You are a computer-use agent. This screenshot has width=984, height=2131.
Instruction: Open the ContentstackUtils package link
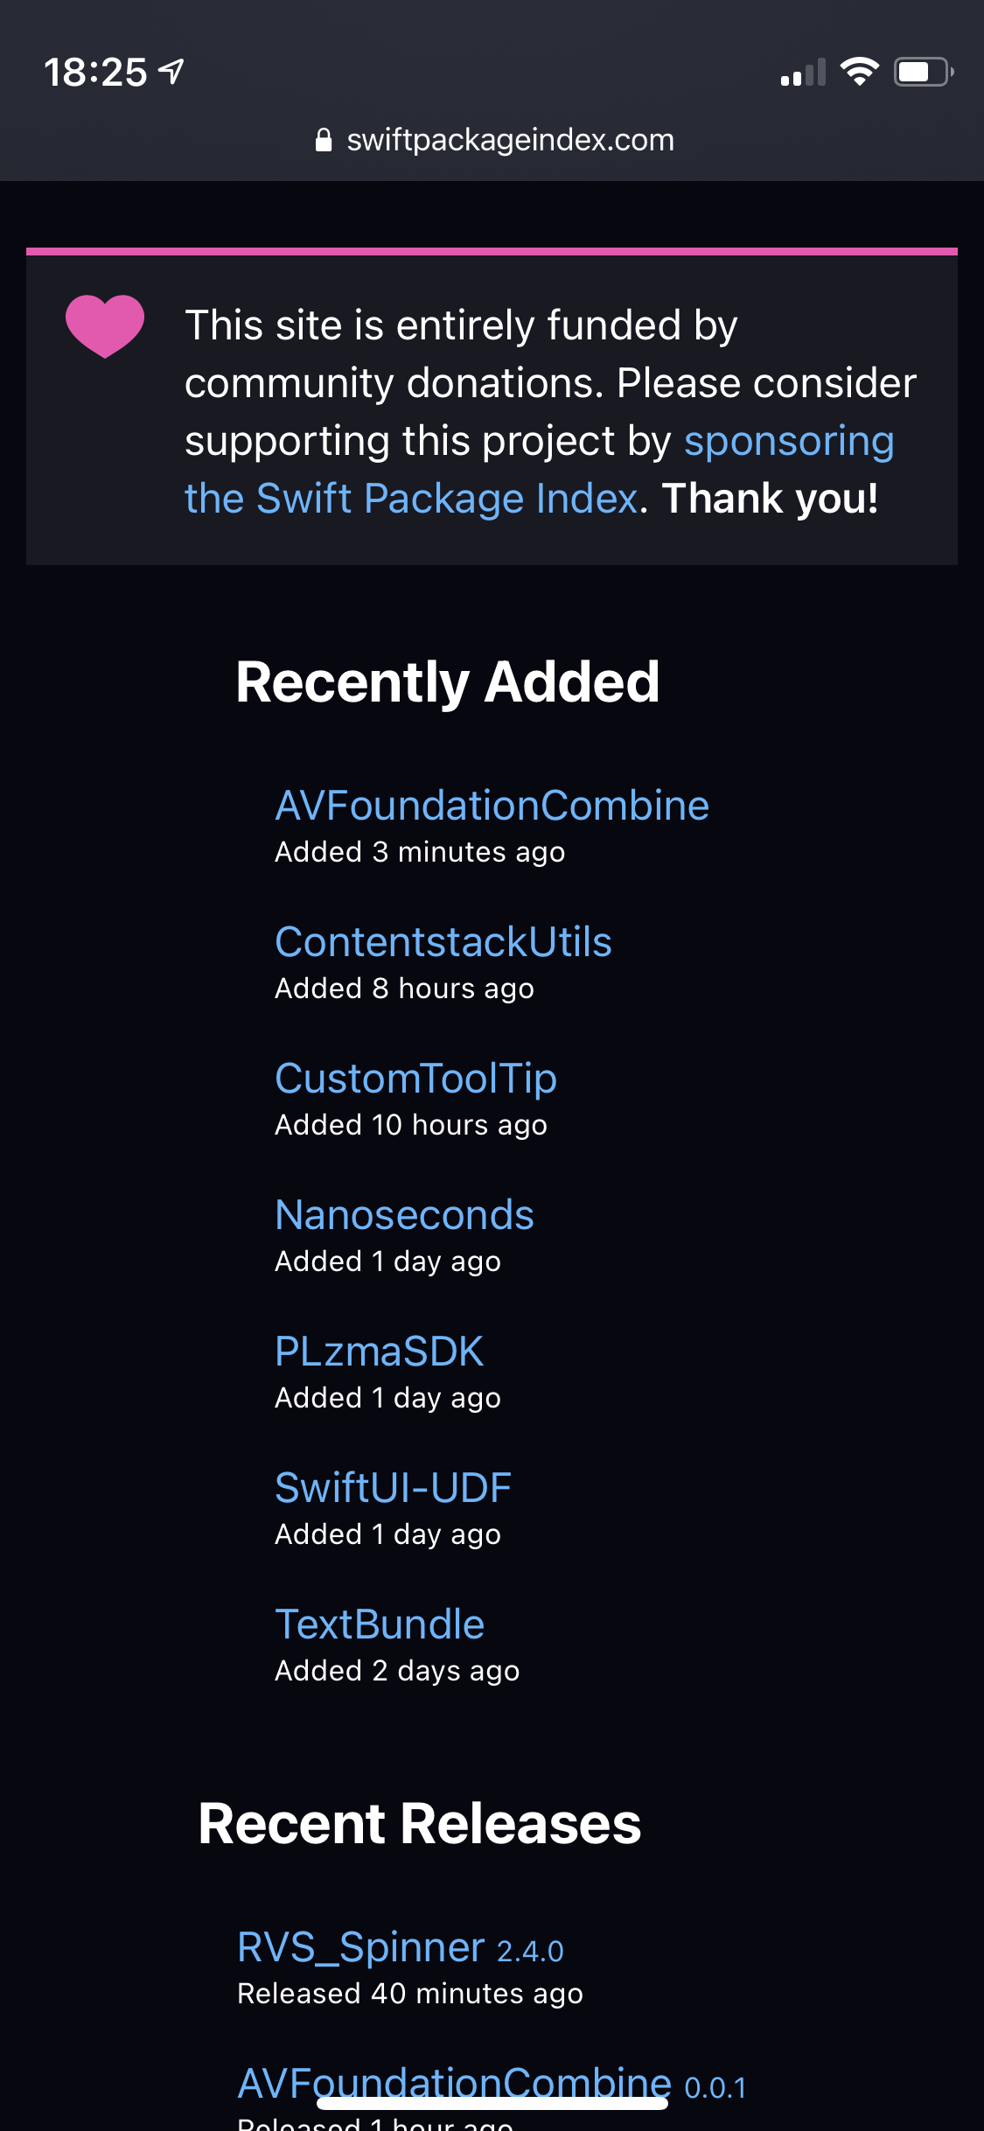[443, 941]
